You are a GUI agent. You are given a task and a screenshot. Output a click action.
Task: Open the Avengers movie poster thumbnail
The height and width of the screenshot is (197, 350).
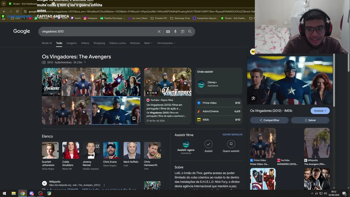pos(52,82)
